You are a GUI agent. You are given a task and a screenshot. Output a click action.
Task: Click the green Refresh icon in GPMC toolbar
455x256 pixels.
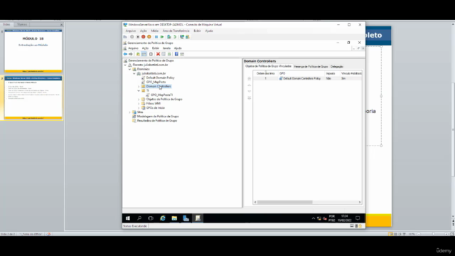pos(169,54)
